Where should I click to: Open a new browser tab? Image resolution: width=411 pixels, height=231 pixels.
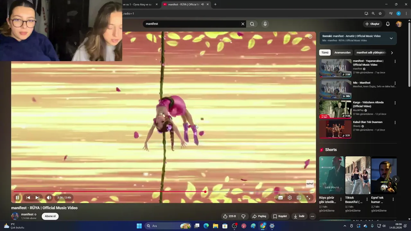215,4
